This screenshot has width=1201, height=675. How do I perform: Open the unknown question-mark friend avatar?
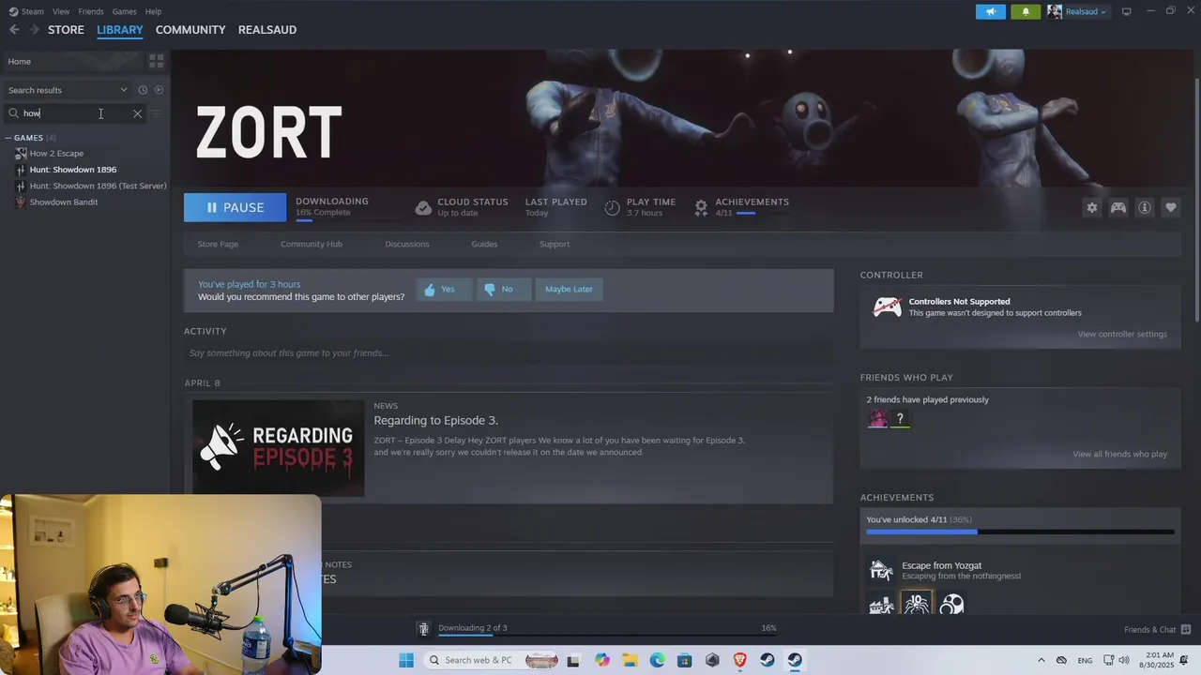click(900, 419)
